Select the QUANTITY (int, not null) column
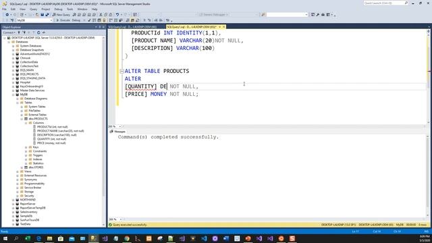The height and width of the screenshot is (243, 432). pos(51,139)
